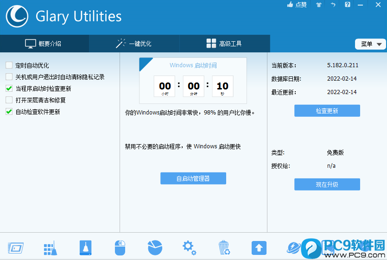
Task: Enable 定时自动优化 checkbox
Action: click(9, 65)
